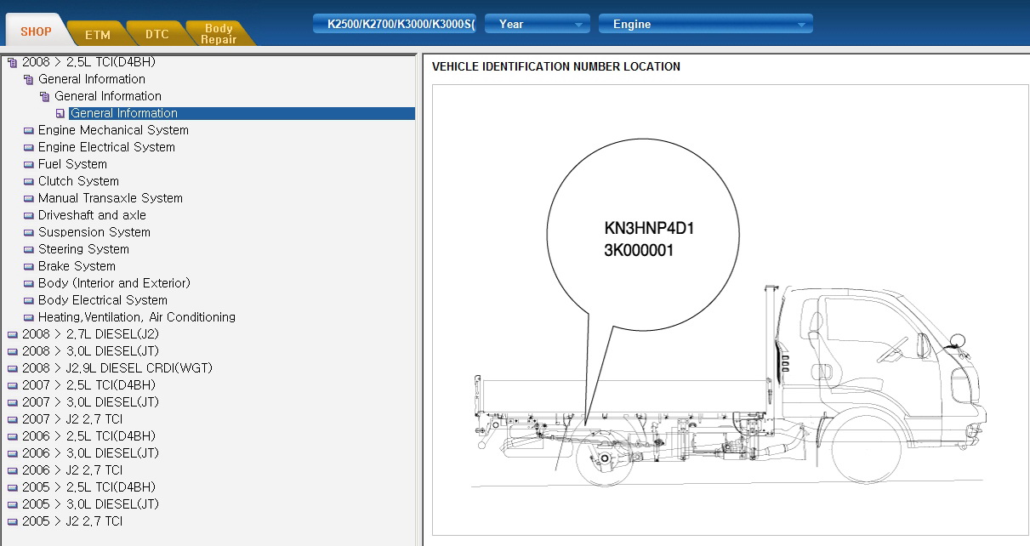1030x546 pixels.
Task: Open the Suspension System section
Action: click(94, 232)
